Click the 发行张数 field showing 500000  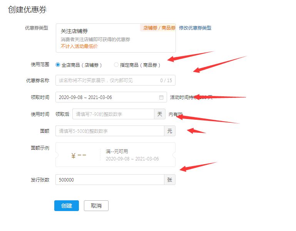click(110, 180)
